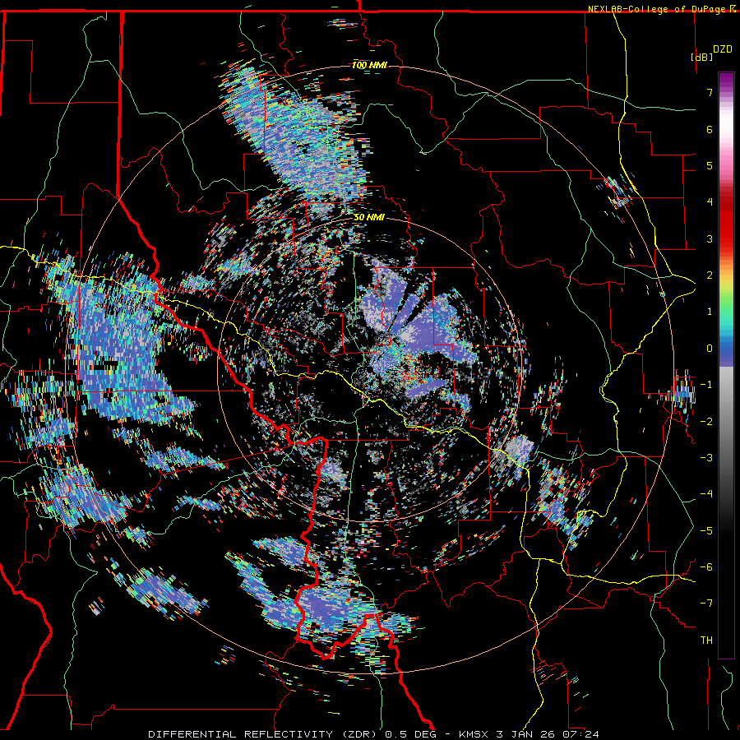The width and height of the screenshot is (740, 740).
Task: Click the 7 value on color scale
Action: tap(710, 92)
